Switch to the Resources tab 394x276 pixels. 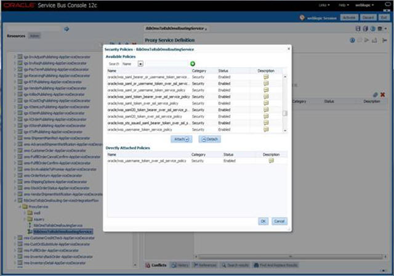pos(16,36)
